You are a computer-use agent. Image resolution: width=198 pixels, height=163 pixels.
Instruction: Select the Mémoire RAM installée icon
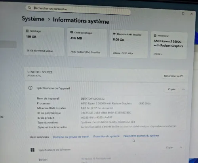pyautogui.click(x=114, y=34)
